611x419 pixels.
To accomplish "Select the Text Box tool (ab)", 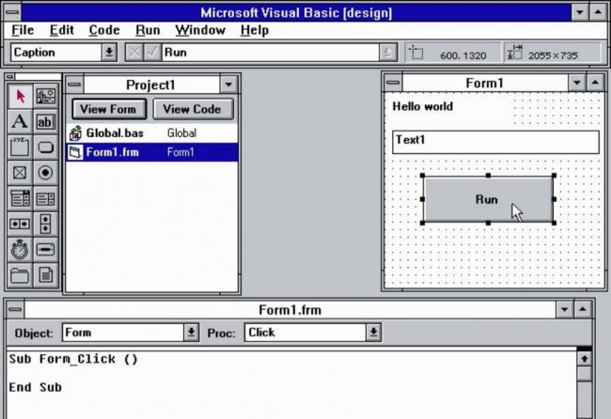I will point(46,121).
